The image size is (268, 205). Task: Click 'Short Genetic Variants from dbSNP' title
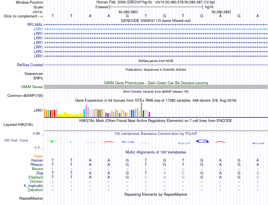(156, 92)
